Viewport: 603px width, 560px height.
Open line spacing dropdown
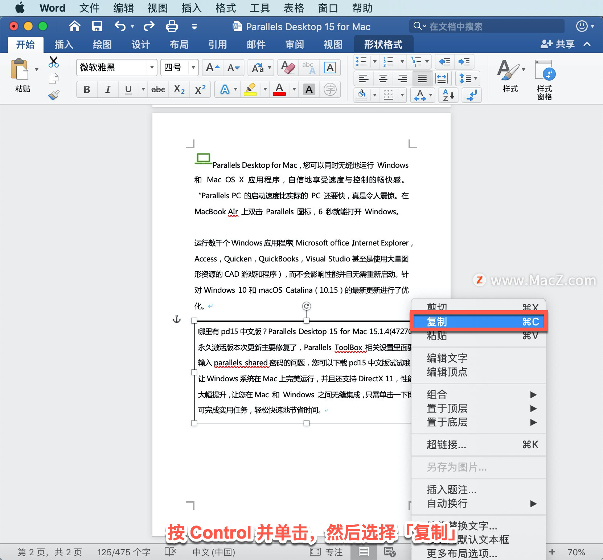(x=475, y=78)
